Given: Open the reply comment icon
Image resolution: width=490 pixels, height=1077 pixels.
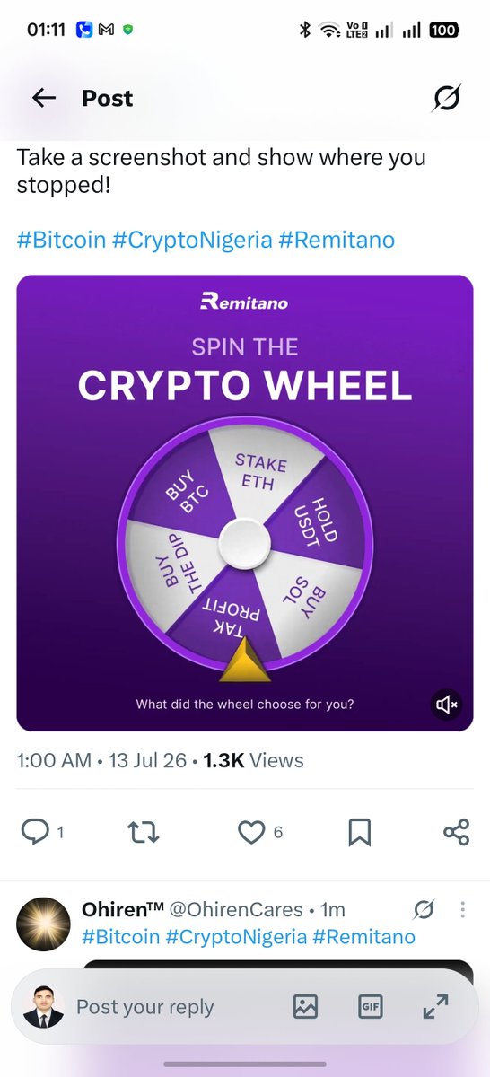Looking at the screenshot, I should (35, 833).
